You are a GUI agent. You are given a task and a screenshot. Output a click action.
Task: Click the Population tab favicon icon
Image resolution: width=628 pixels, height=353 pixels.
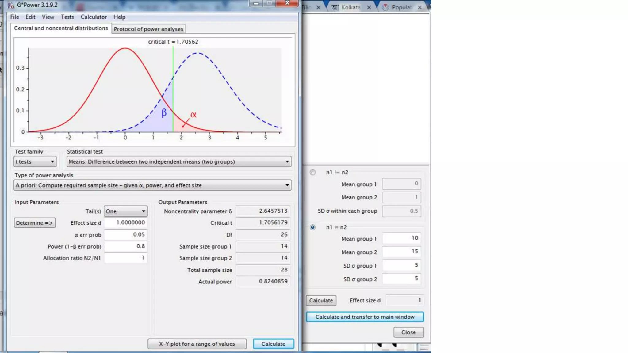[x=385, y=7]
